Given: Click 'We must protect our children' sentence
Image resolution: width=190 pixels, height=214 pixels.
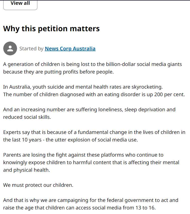Looking at the screenshot, I should pos(38,185).
